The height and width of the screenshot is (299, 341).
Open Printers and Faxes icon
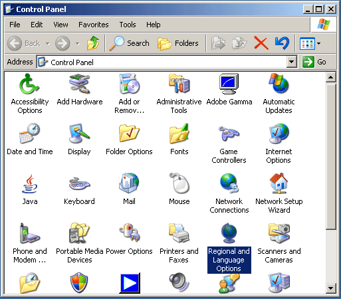(x=179, y=233)
